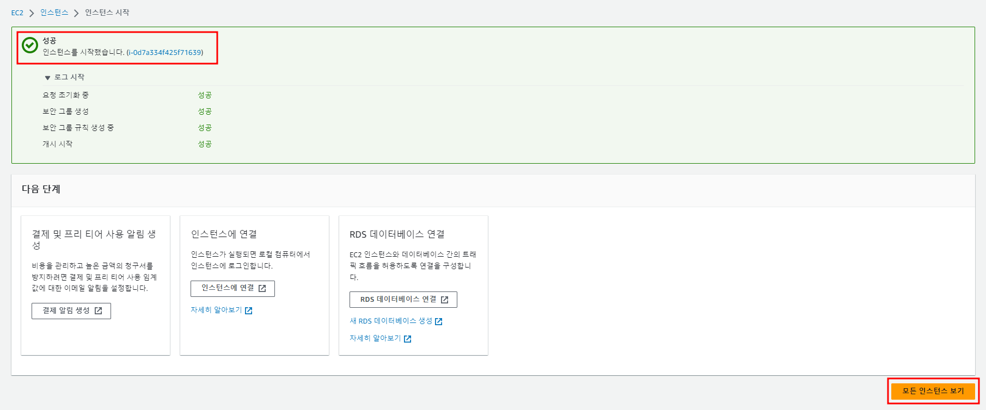
Task: Click 성공 status for 요청 초기화 중
Action: coord(205,95)
